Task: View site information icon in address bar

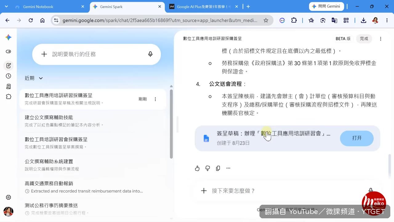Action: tap(56, 20)
